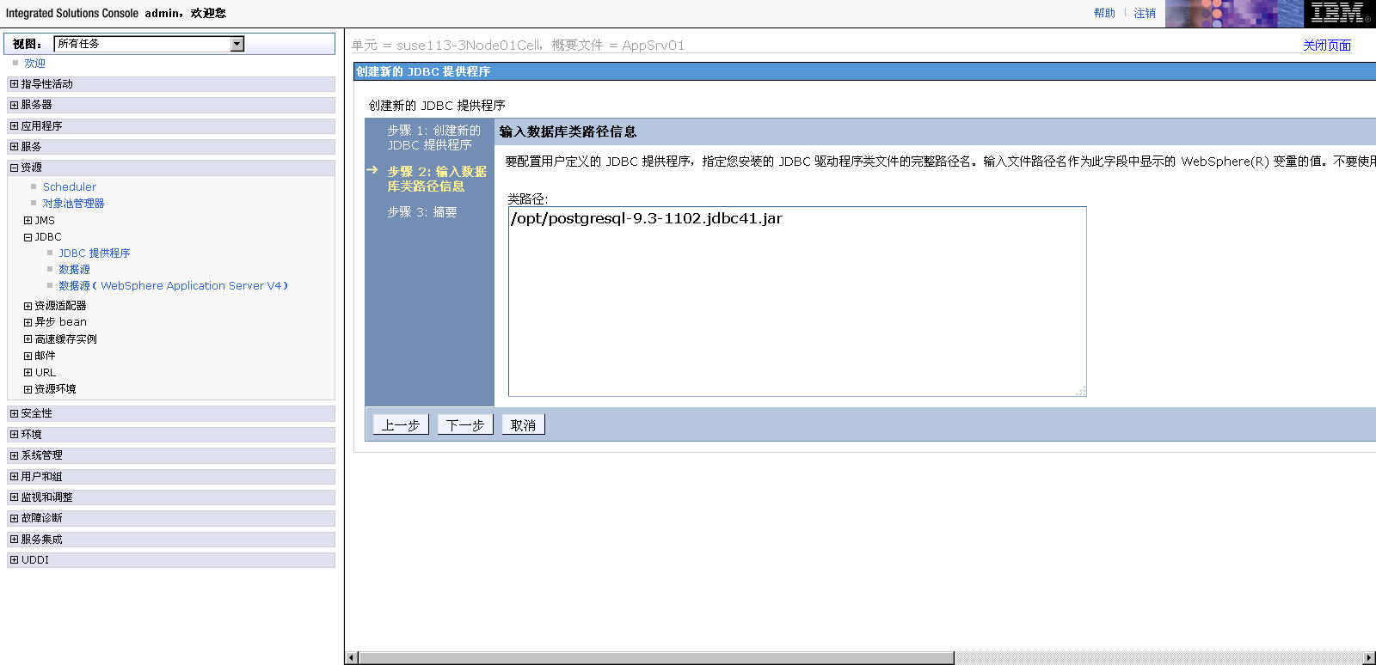Click the IBM logo
Image resolution: width=1376 pixels, height=665 pixels.
pos(1338,13)
